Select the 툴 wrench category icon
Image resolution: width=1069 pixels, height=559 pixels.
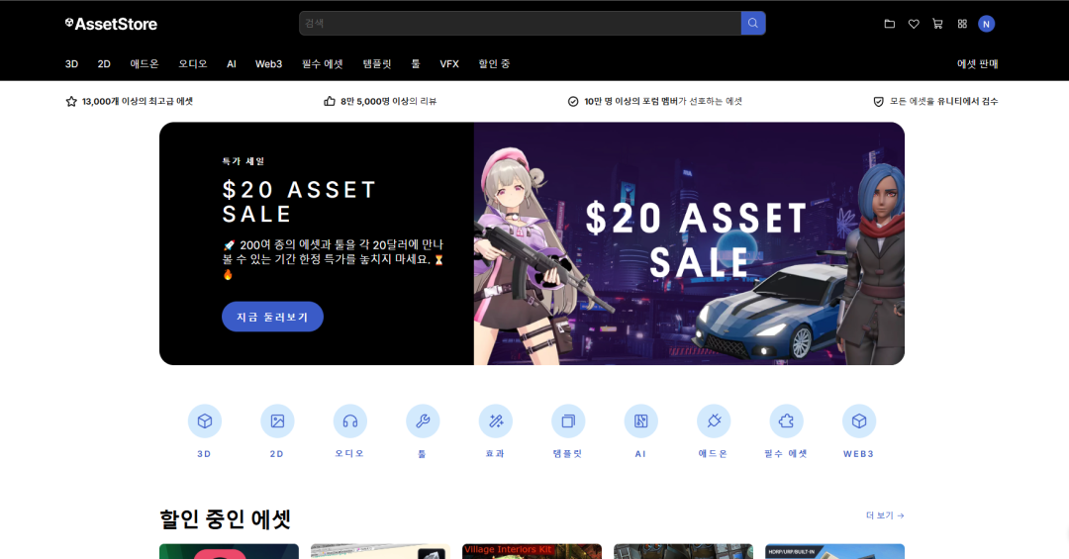(423, 421)
